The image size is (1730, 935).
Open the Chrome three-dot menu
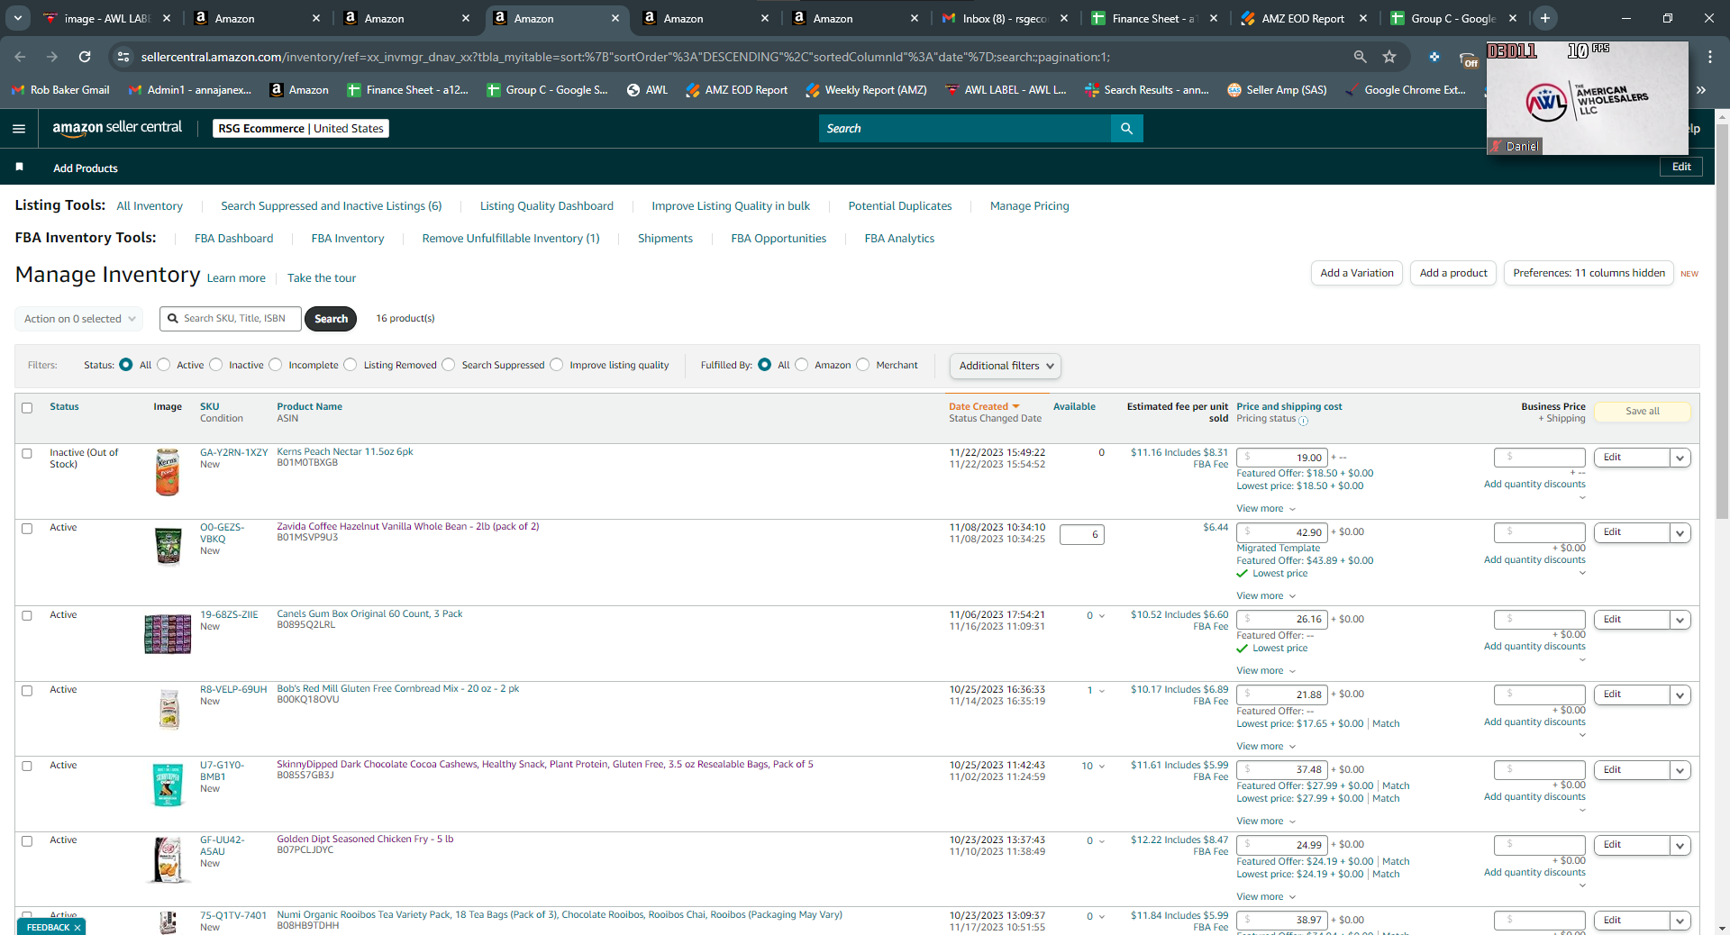pos(1710,57)
